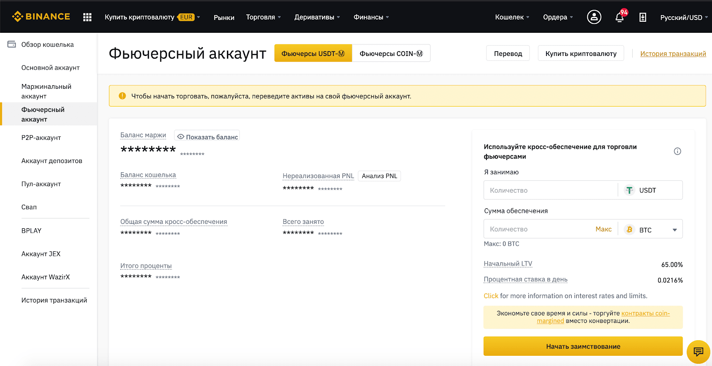Click Нереализованная PNL label
The width and height of the screenshot is (712, 366).
[x=318, y=176]
